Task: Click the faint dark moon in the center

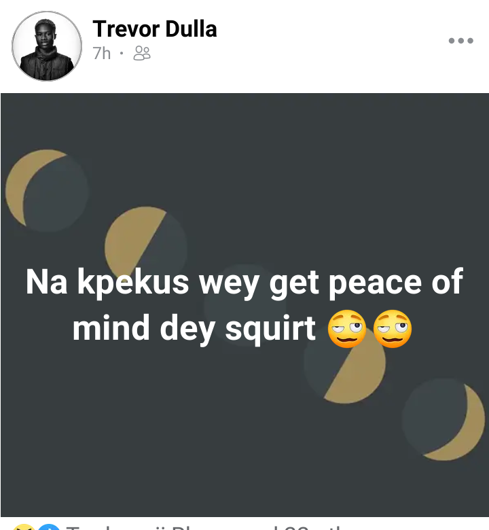Action: [245, 305]
